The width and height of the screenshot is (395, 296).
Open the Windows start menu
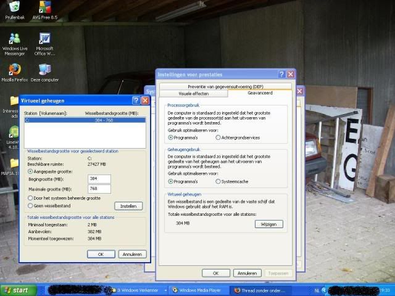[16, 290]
